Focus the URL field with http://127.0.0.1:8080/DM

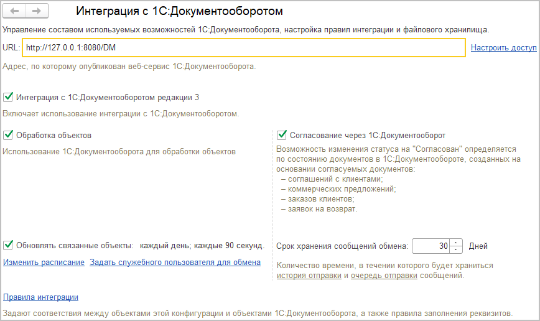point(244,47)
